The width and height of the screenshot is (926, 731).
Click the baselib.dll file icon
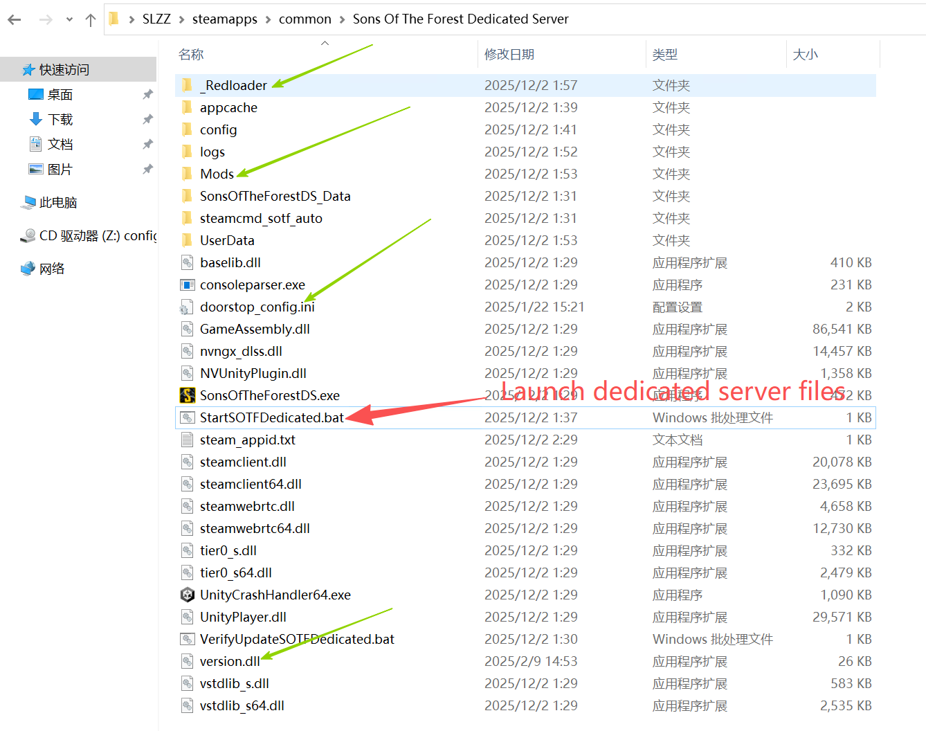pyautogui.click(x=187, y=262)
